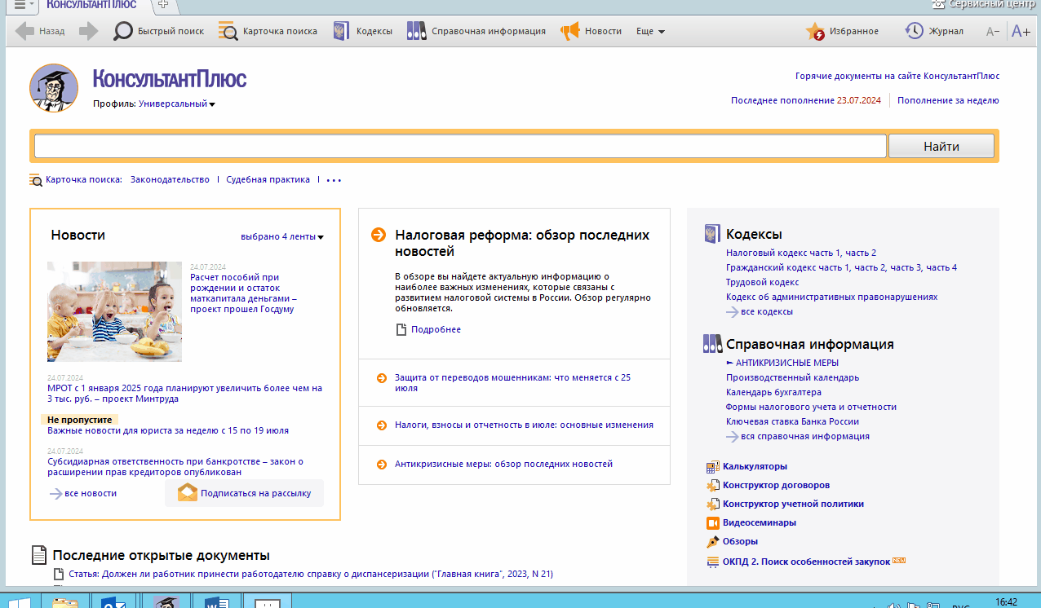Viewport: 1041px width, 608px height.
Task: Open Карточка поиска from the toolbar
Action: (268, 32)
